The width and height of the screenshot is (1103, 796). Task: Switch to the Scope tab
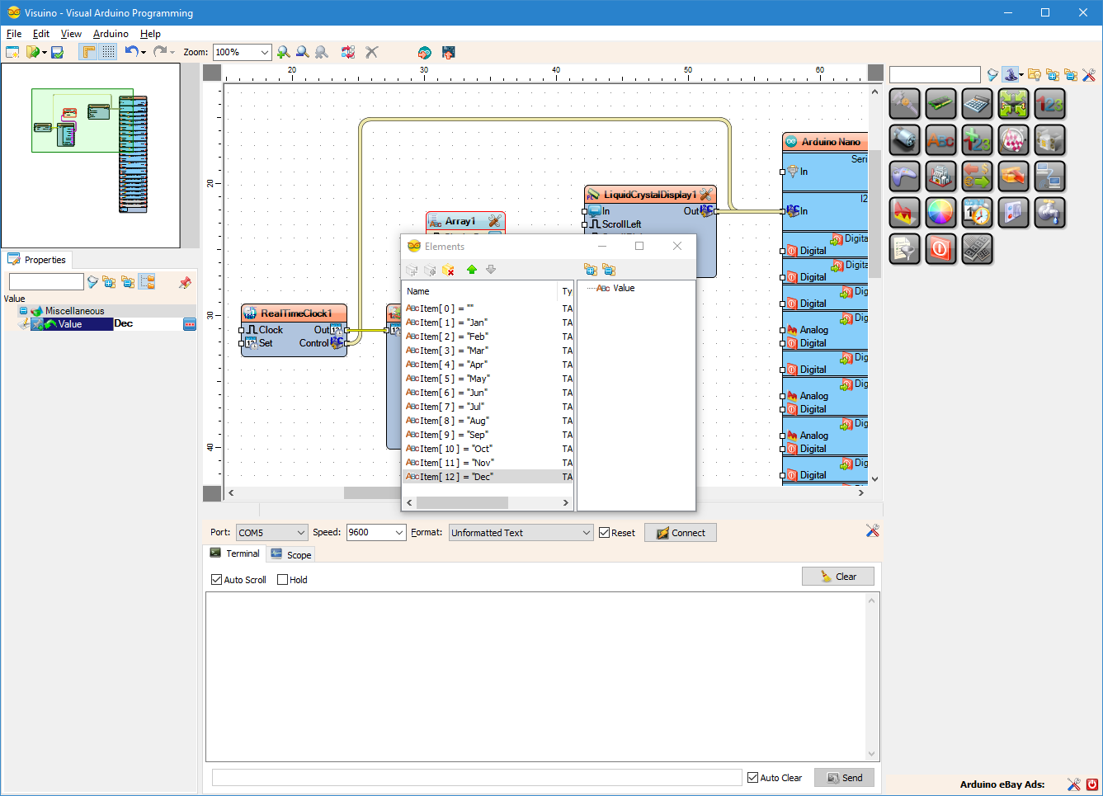(290, 554)
